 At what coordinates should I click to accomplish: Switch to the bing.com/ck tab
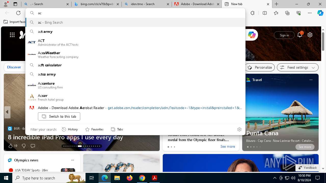(x=96, y=4)
